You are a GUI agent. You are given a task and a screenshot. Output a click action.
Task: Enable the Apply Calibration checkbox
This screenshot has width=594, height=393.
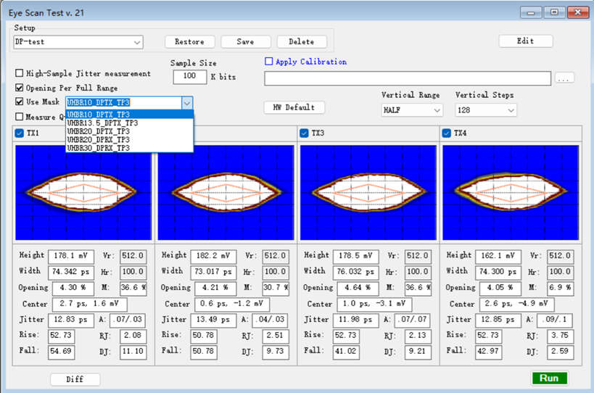[269, 62]
